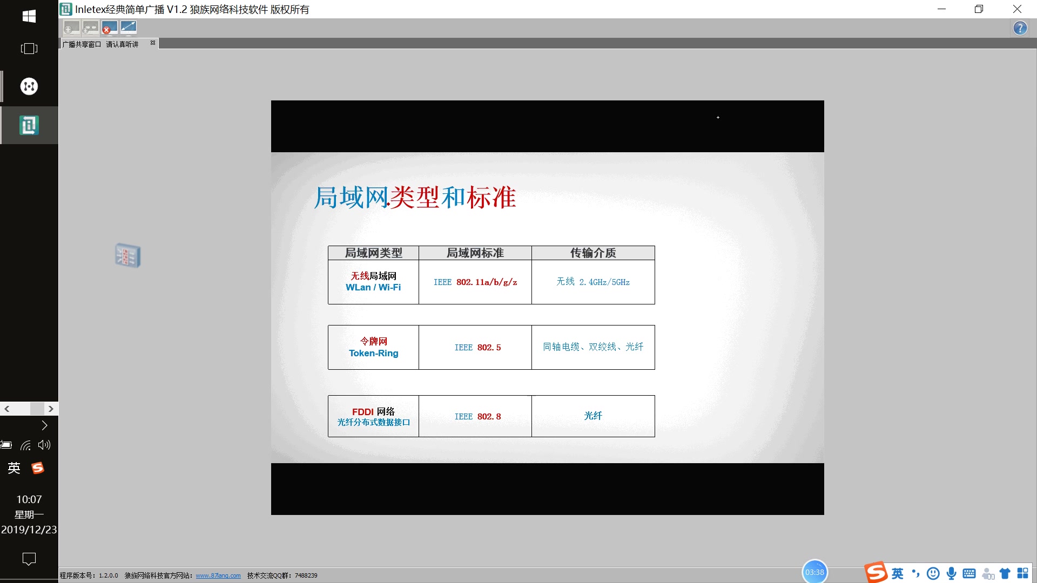1037x583 pixels.
Task: Click the taskbar scroll right arrow
Action: pyautogui.click(x=51, y=409)
